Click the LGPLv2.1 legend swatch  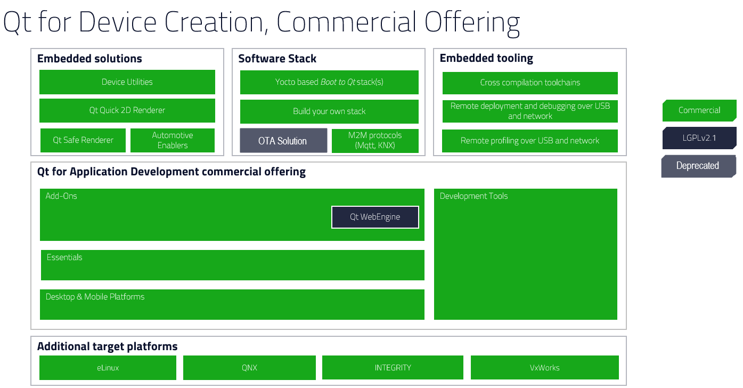pos(699,138)
